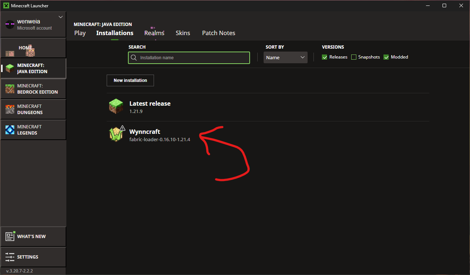The height and width of the screenshot is (275, 470).
Task: Click the Minecraft Launcher creeper logo icon
Action: 6,5
